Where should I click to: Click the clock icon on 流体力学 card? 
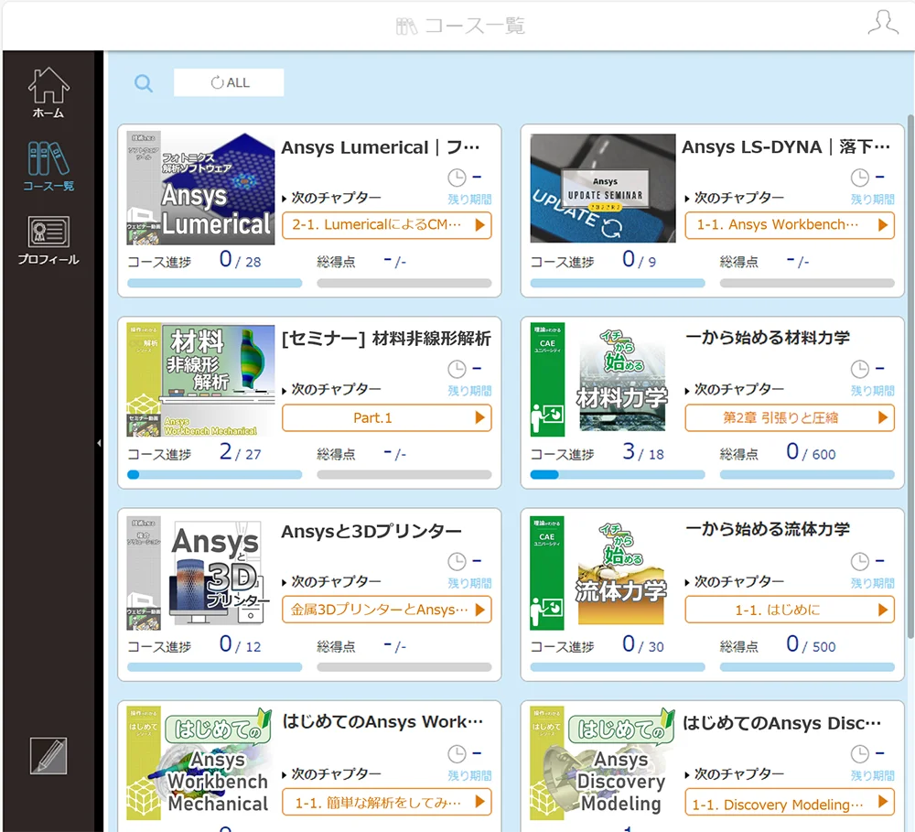859,562
